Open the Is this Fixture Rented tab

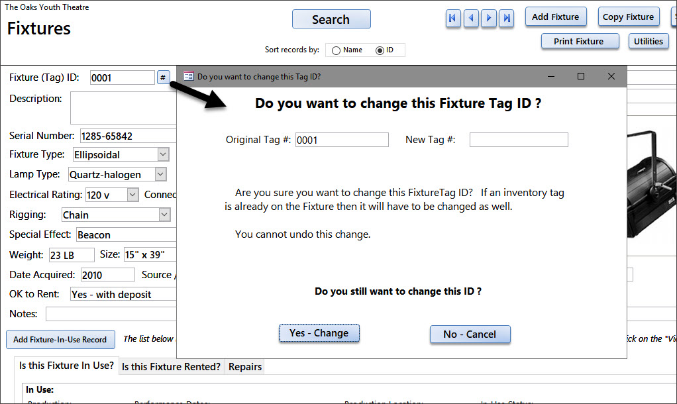point(171,366)
